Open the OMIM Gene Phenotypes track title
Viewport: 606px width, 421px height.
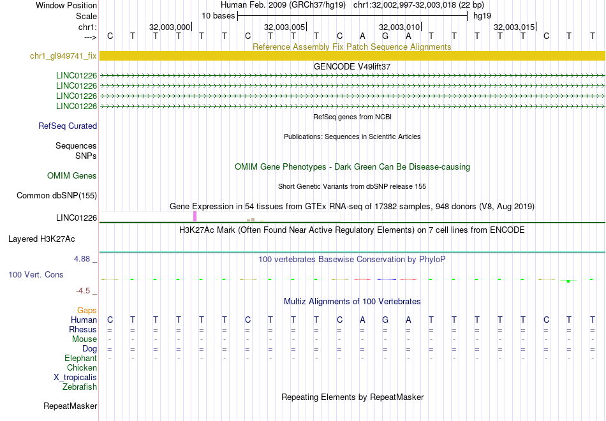[352, 166]
